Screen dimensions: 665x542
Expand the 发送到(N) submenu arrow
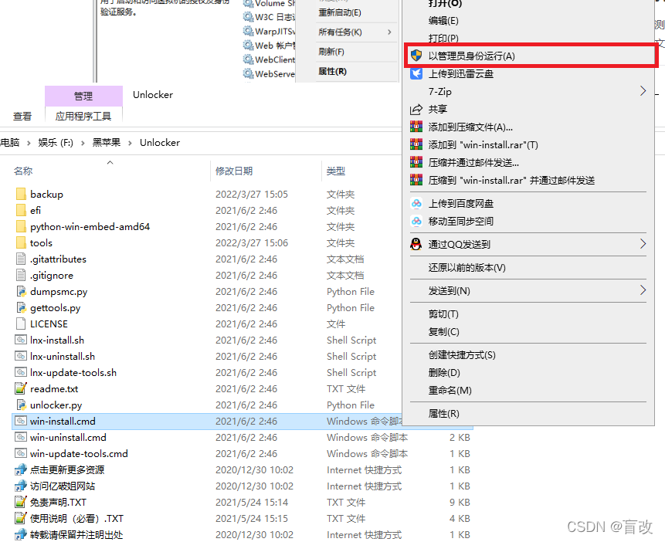pyautogui.click(x=643, y=290)
